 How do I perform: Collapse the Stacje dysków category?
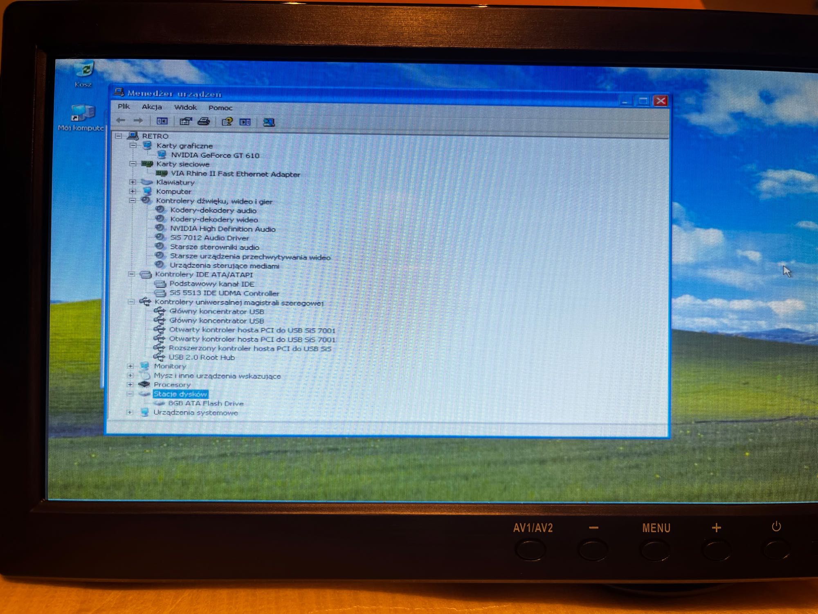coord(130,394)
